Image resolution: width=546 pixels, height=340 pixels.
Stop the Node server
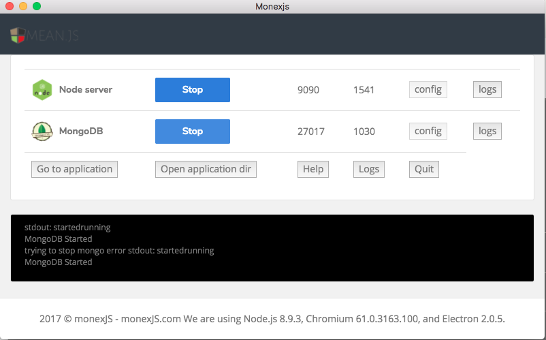[193, 90]
